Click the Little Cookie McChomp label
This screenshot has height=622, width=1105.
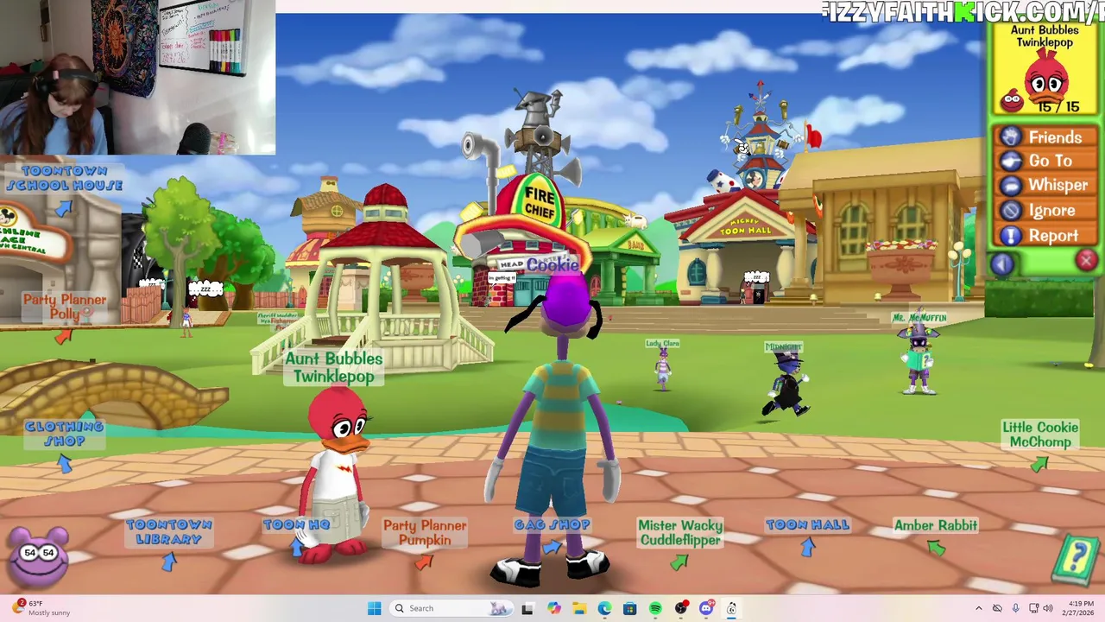click(x=1040, y=435)
